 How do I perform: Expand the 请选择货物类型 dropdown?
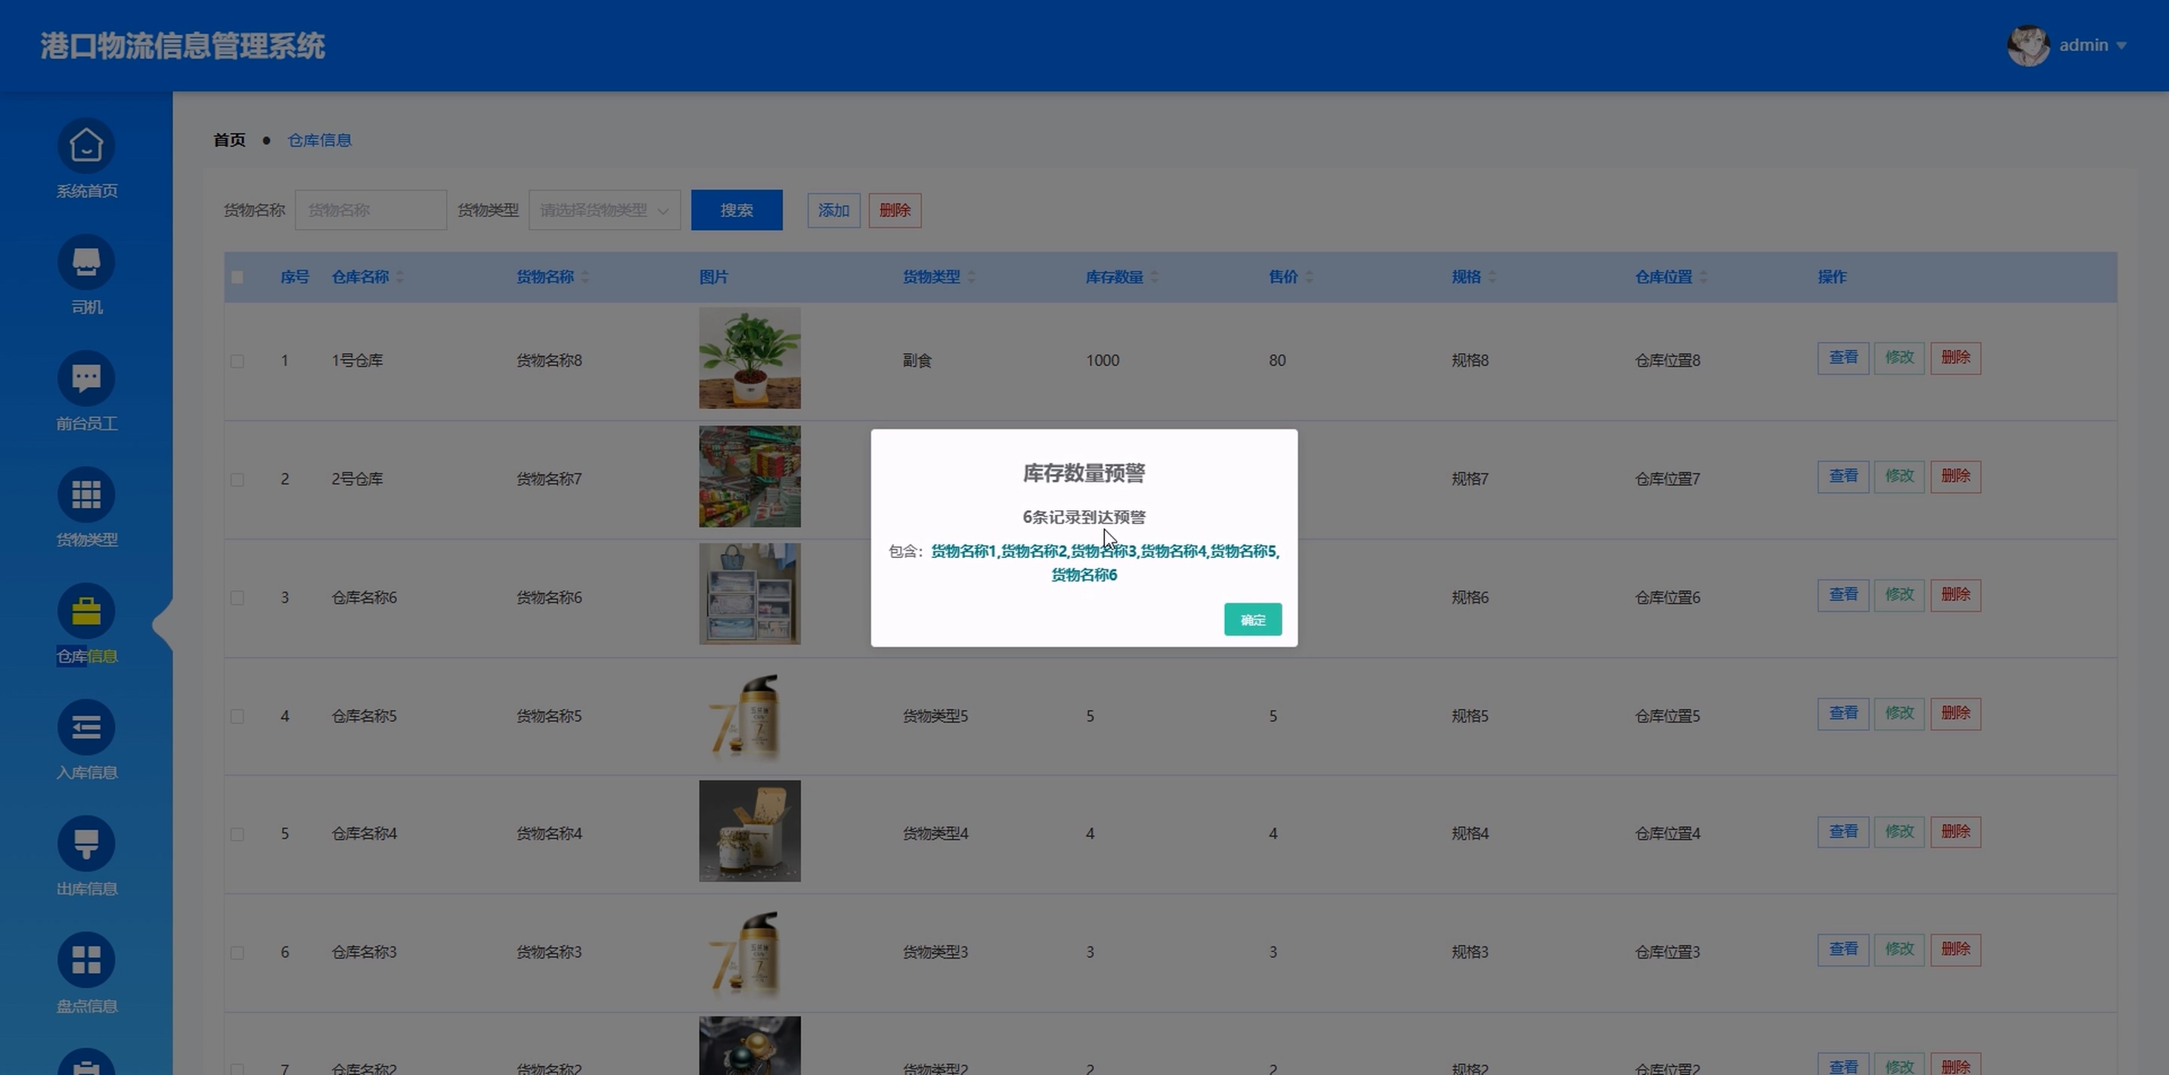(604, 210)
